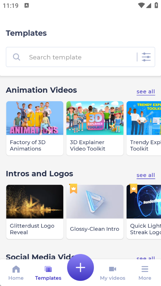The height and width of the screenshot is (286, 161).
Task: Open Glossy-Clean Intro thumbnail
Action: point(95,201)
